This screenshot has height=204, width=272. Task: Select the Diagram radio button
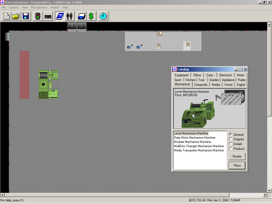231,139
